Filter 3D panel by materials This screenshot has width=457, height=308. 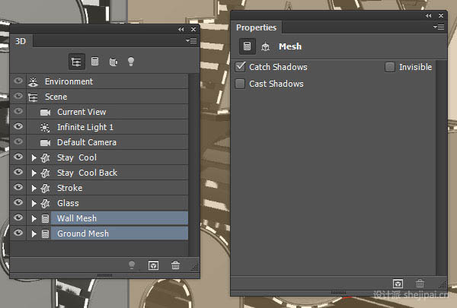point(113,62)
